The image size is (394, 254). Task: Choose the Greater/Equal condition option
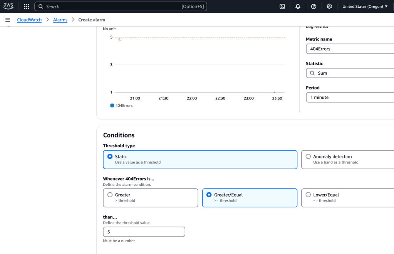pos(209,195)
